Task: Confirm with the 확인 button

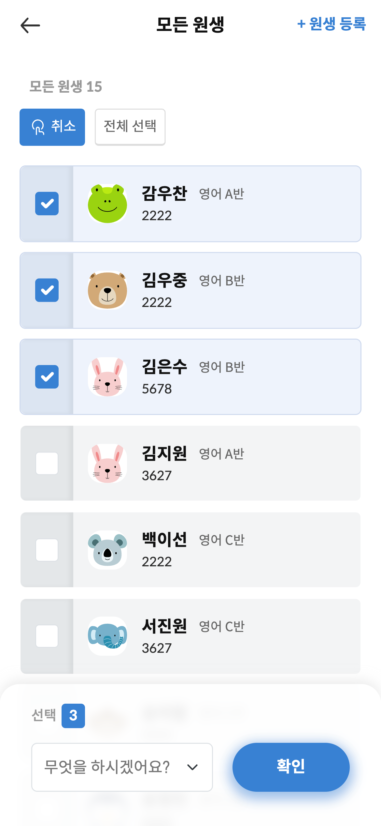Action: (x=291, y=767)
